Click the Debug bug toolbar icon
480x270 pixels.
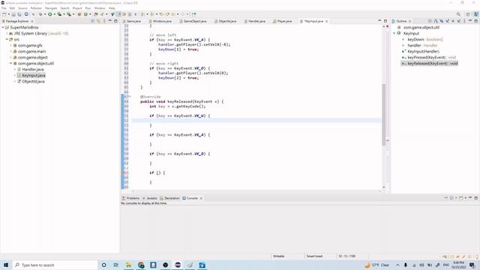coord(40,14)
